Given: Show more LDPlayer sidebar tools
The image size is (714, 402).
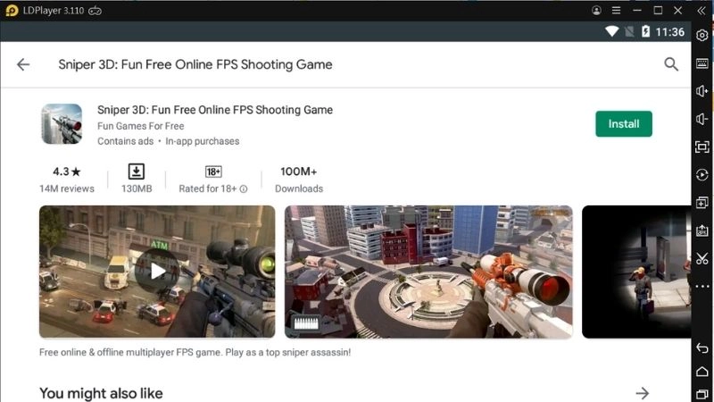Looking at the screenshot, I should pos(702,286).
